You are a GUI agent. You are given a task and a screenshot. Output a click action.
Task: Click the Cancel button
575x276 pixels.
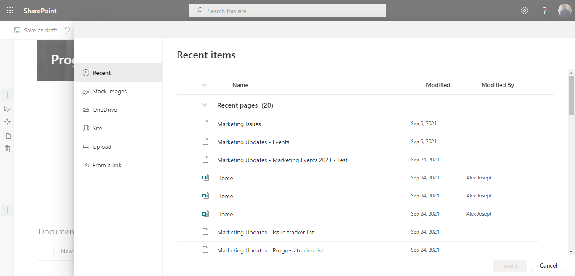pos(548,265)
